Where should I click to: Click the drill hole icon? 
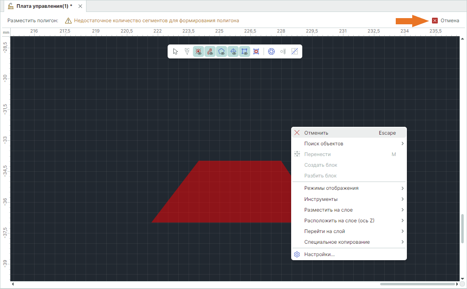pos(283,51)
